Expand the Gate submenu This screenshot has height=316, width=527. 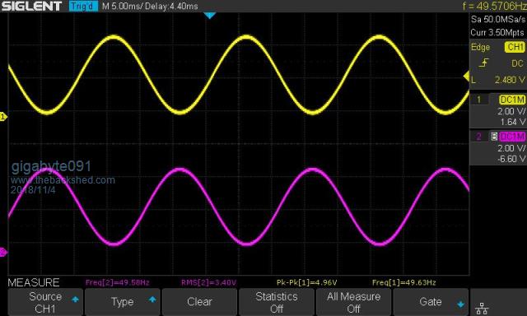(x=431, y=302)
